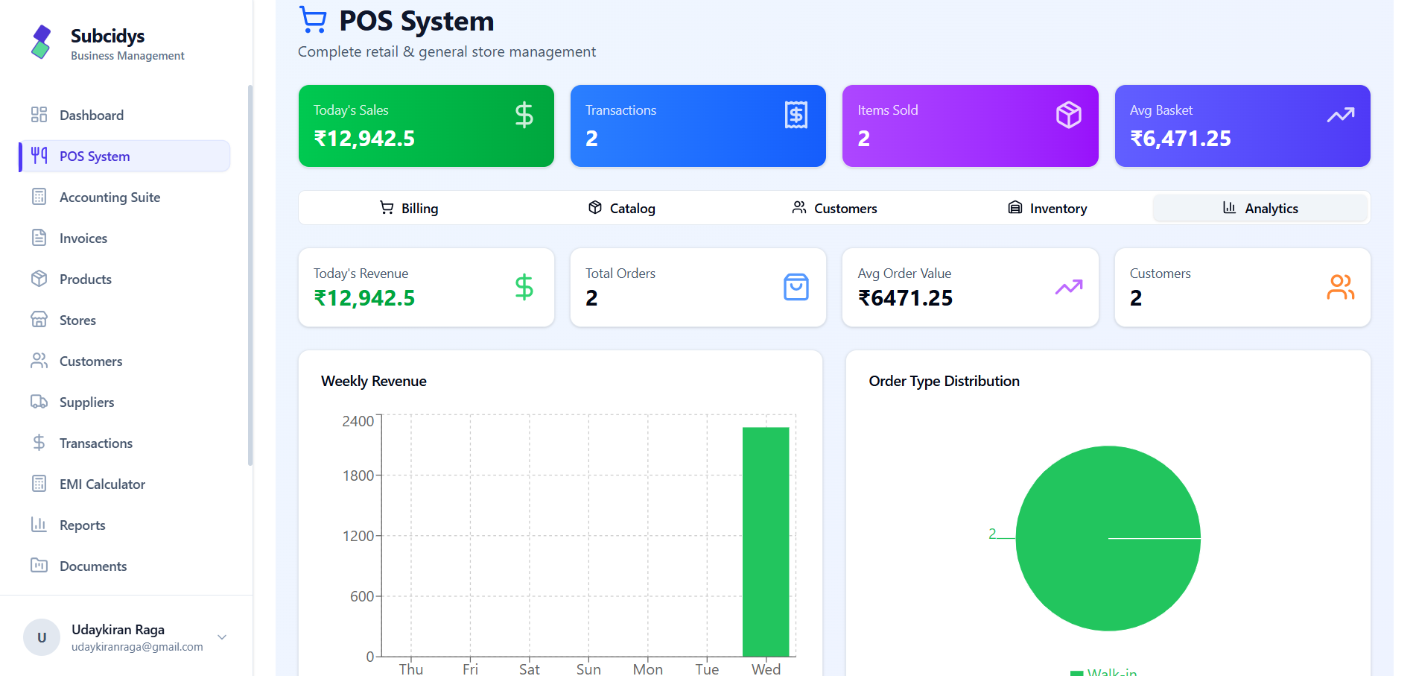1416x676 pixels.
Task: Click the Weekly Revenue heading
Action: pyautogui.click(x=374, y=381)
